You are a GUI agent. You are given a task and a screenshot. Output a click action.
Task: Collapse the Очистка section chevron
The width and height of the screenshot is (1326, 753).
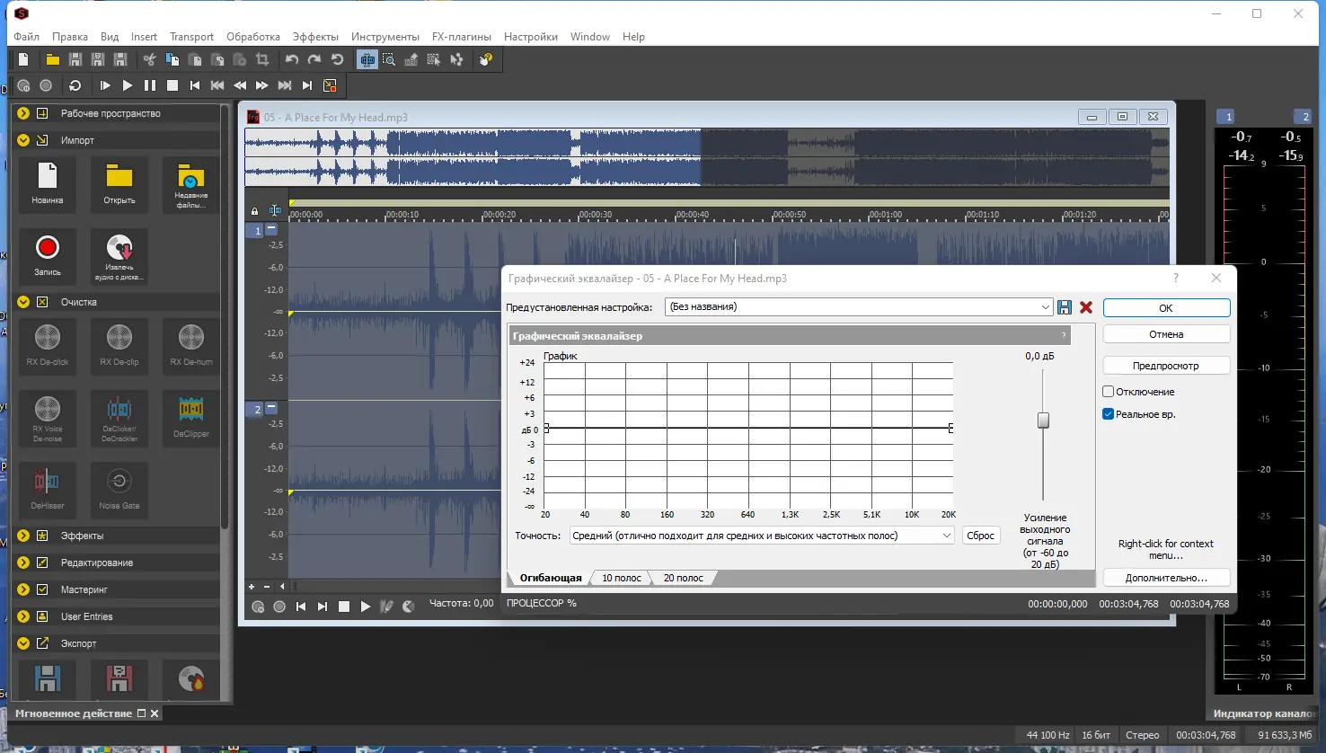23,302
